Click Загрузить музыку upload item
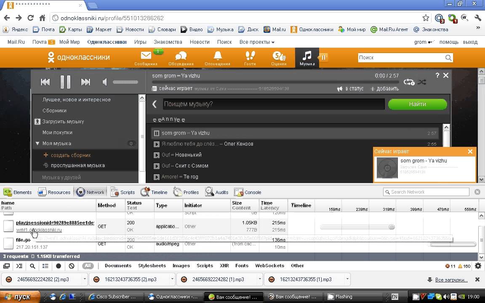This screenshot has height=303, width=485. click(x=63, y=122)
